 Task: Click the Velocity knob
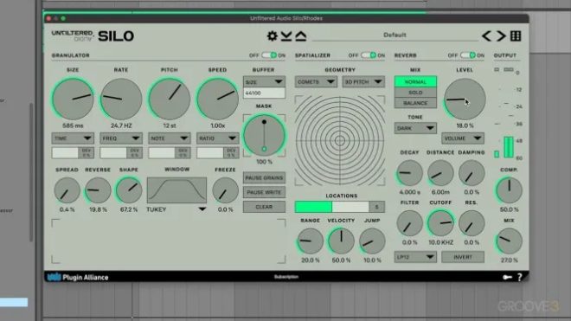coord(341,241)
